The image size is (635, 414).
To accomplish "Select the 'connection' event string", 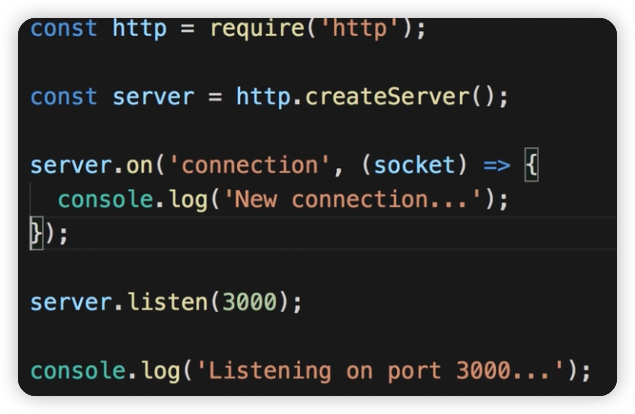I will click(x=250, y=164).
